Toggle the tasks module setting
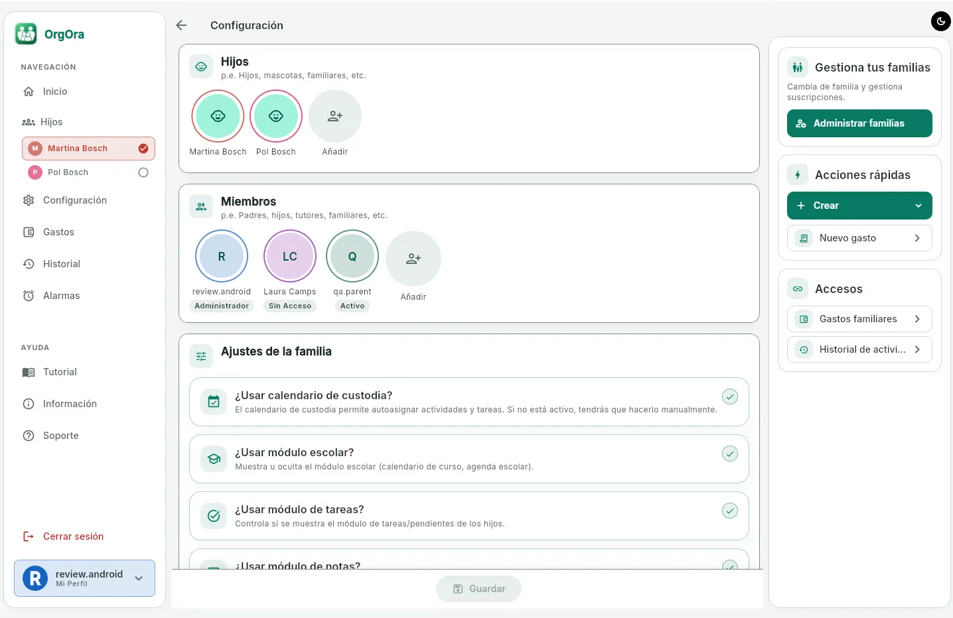 coord(730,511)
